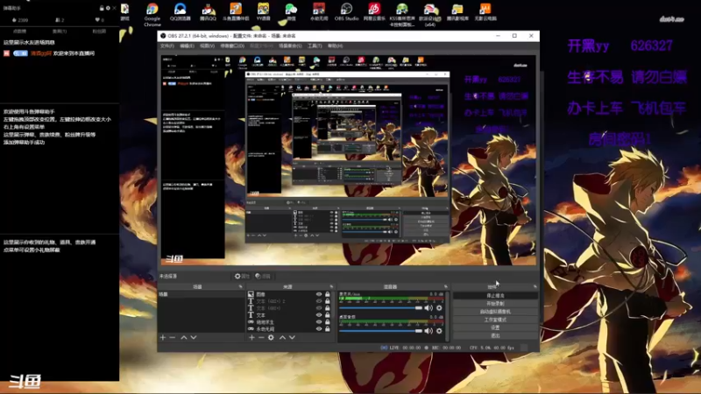This screenshot has width=701, height=394.
Task: Open 腾讯影视库 folder shortcut
Action: 457,12
